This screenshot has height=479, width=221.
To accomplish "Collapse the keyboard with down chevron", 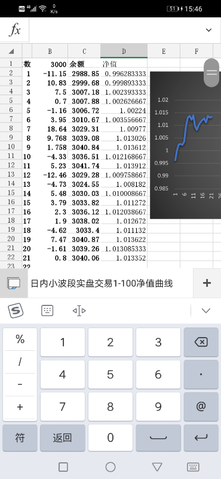I will [206, 311].
